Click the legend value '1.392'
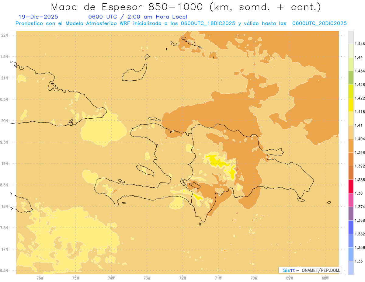Viewport: 365px width, 282px height. tap(360, 166)
